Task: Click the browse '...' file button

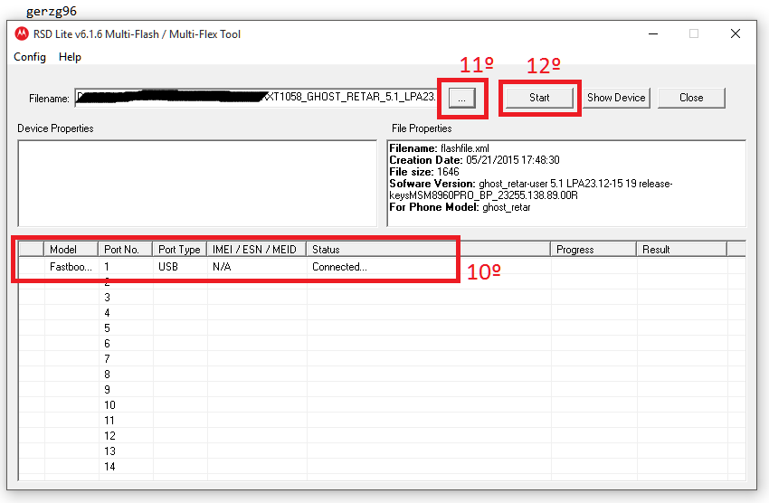Action: pos(461,98)
